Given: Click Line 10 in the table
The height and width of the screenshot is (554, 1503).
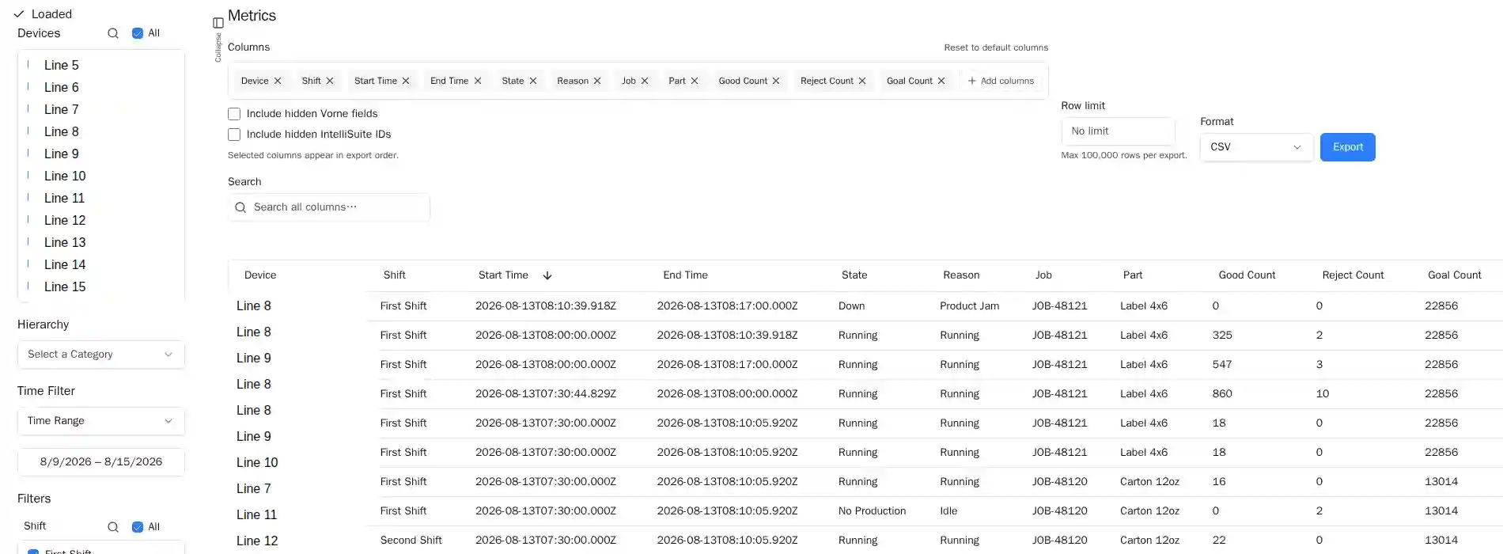Looking at the screenshot, I should click(x=257, y=463).
